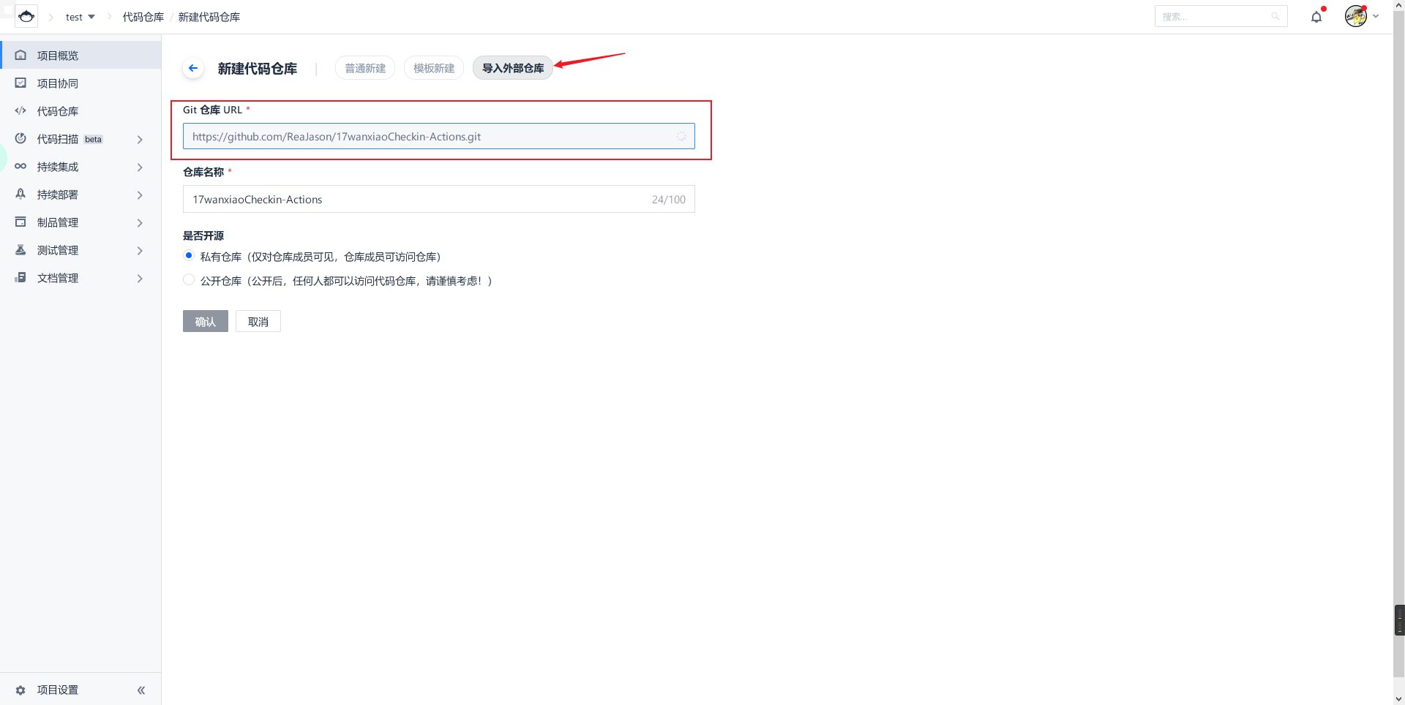The height and width of the screenshot is (705, 1405).
Task: Click the user avatar icon
Action: (1355, 16)
